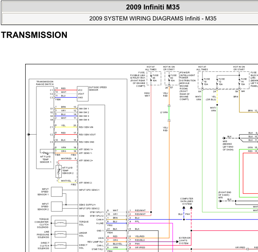Click the "TORQUE SOL" terminal label
The image size is (258, 252).
pos(84,223)
